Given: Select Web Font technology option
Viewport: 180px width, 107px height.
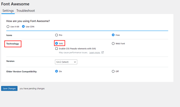Looking at the screenshot, I should (113, 43).
